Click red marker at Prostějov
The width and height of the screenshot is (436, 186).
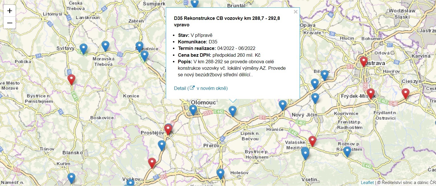pos(168,130)
